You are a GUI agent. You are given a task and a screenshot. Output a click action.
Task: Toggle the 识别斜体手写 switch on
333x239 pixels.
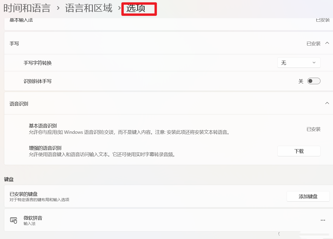[314, 81]
